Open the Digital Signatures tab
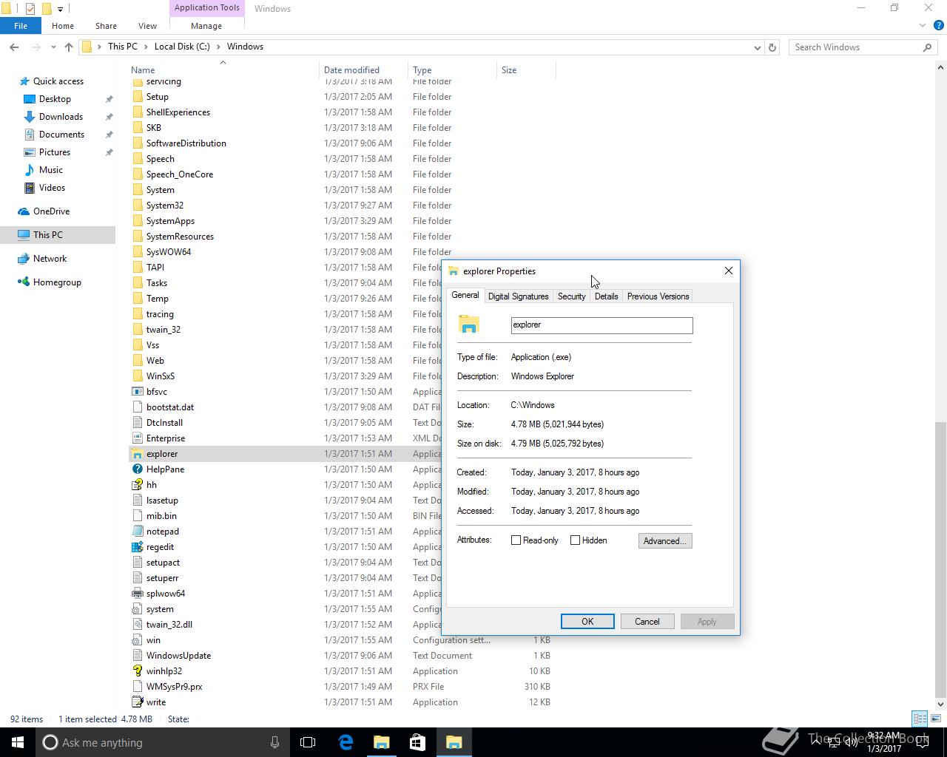This screenshot has height=757, width=947. (x=519, y=296)
